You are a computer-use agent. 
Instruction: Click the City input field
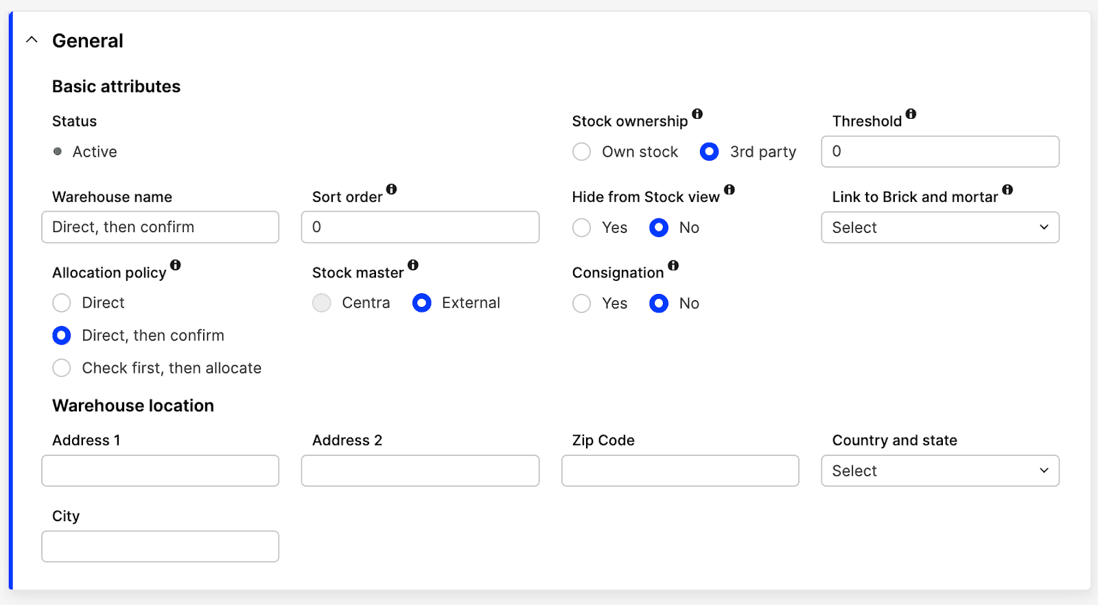(x=160, y=547)
